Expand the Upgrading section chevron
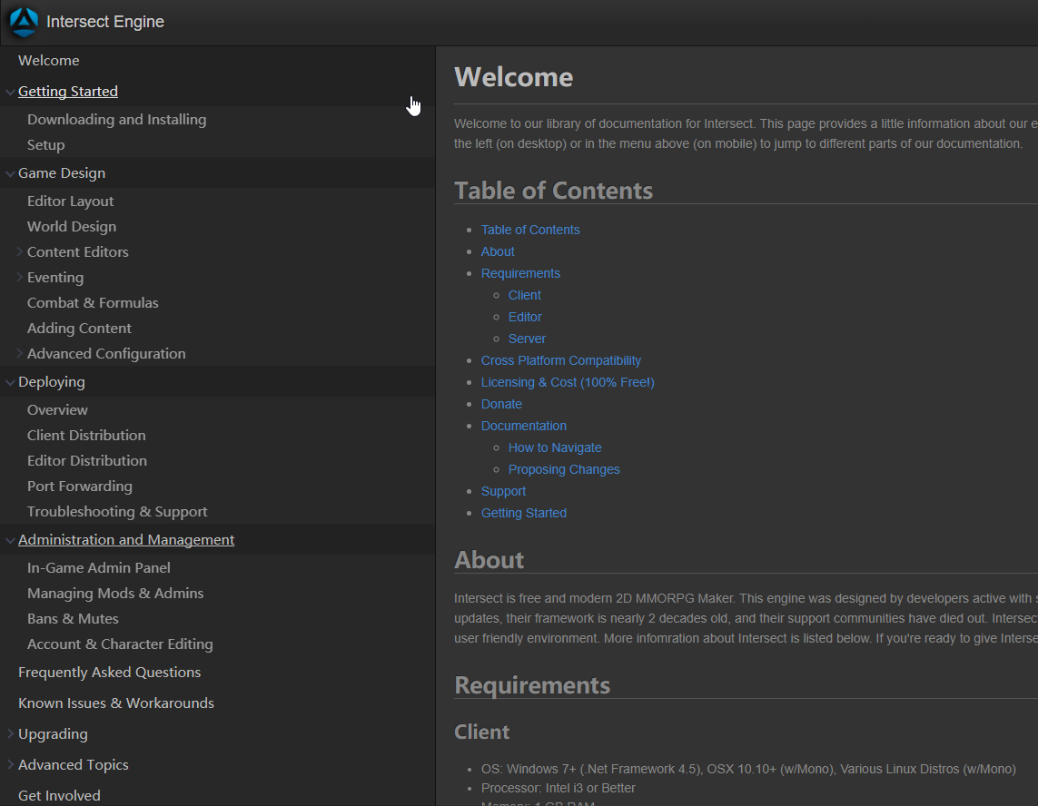This screenshot has width=1038, height=806. pyautogui.click(x=10, y=733)
